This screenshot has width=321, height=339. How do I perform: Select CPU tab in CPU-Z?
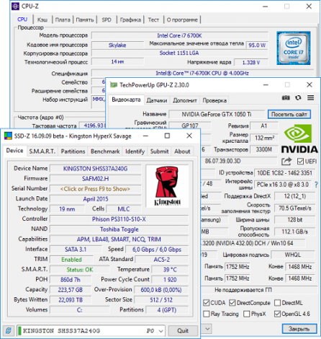pos(22,19)
